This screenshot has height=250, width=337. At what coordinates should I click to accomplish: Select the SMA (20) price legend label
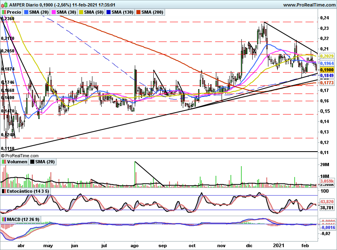click(x=39, y=12)
